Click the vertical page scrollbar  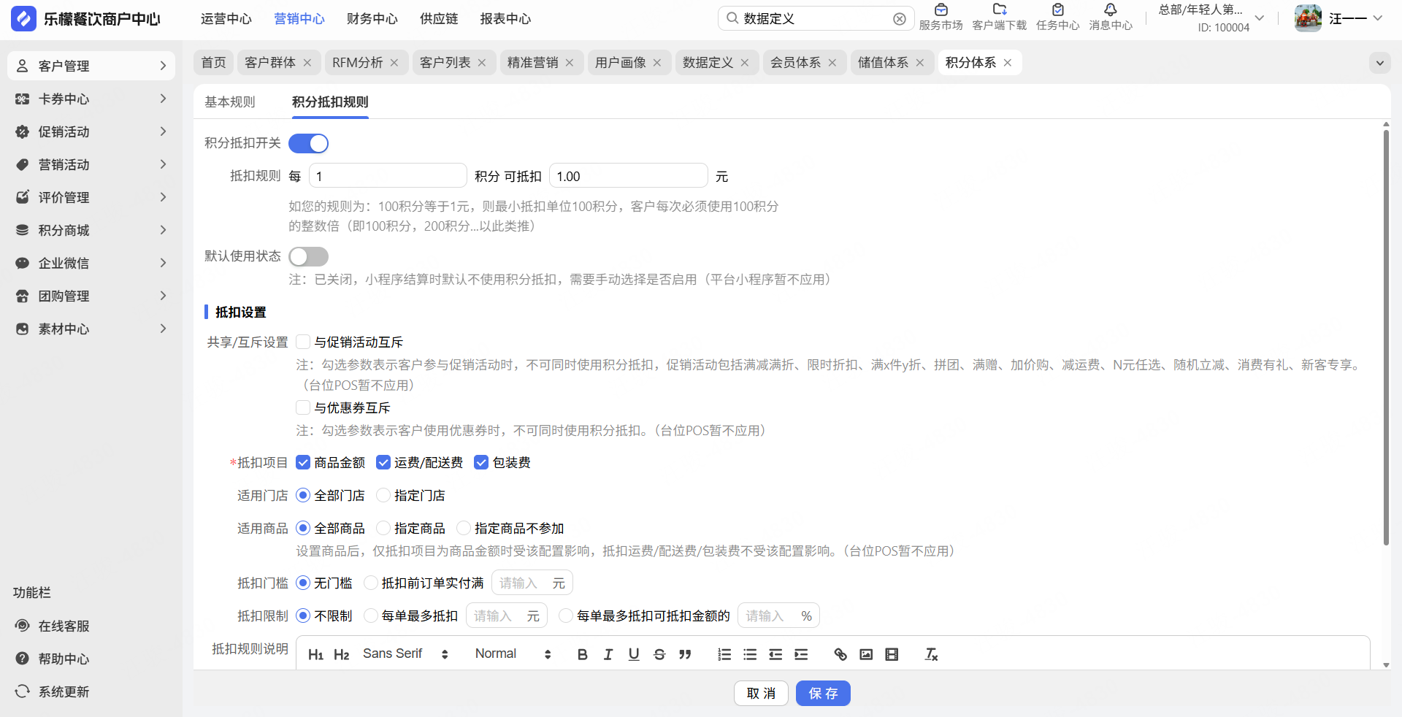click(1385, 336)
